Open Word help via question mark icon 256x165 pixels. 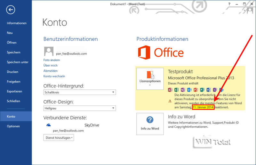[x=229, y=4]
